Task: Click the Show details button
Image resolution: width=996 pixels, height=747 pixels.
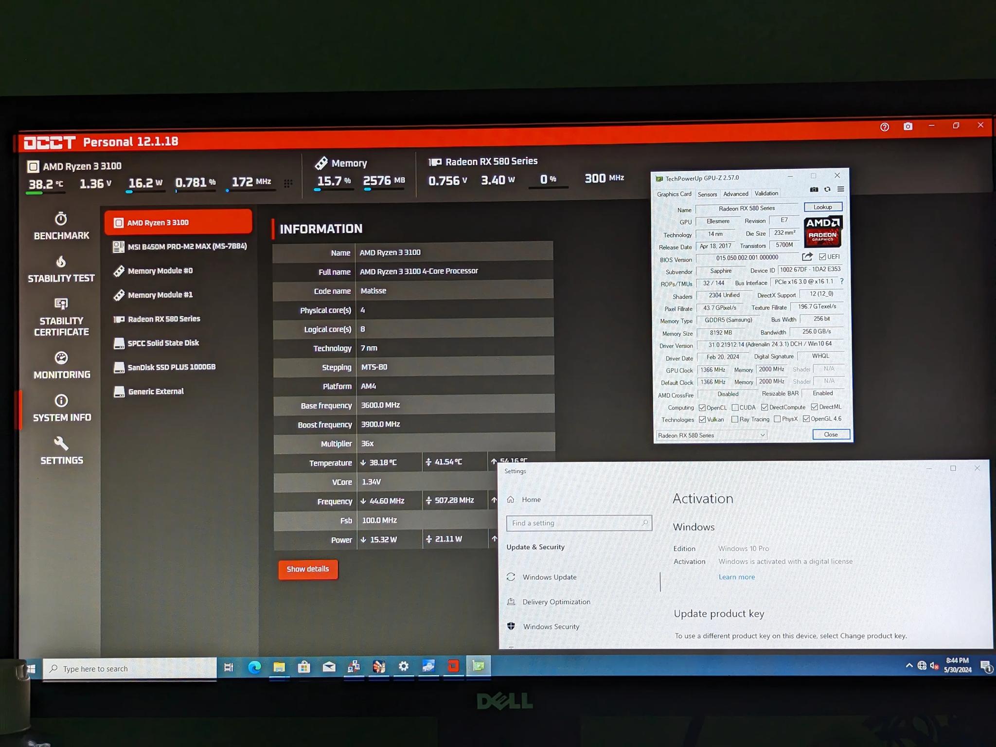Action: click(x=308, y=569)
